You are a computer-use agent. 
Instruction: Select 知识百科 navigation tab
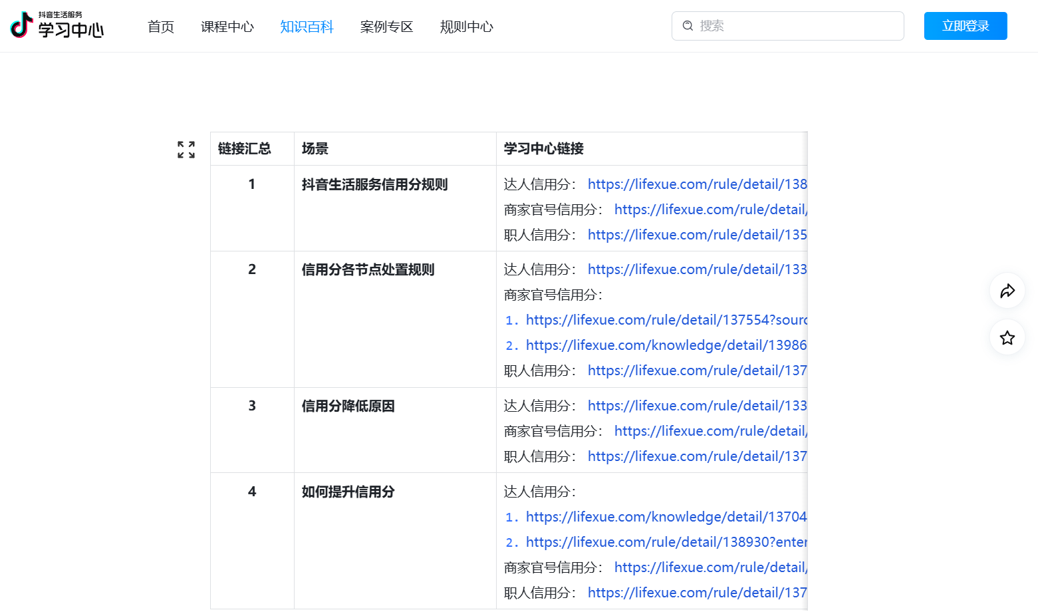[x=307, y=27]
